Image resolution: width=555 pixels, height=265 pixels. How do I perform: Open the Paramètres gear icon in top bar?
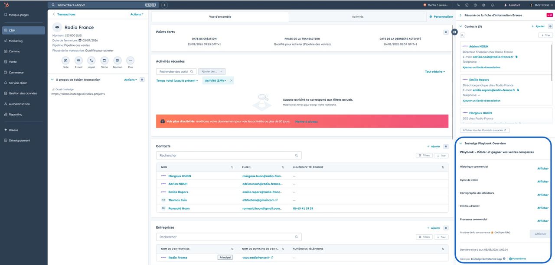click(x=484, y=5)
